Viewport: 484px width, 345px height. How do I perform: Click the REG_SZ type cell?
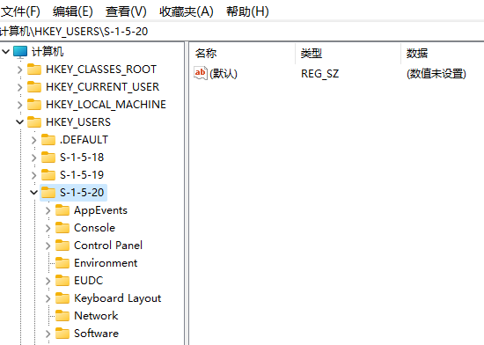[319, 74]
